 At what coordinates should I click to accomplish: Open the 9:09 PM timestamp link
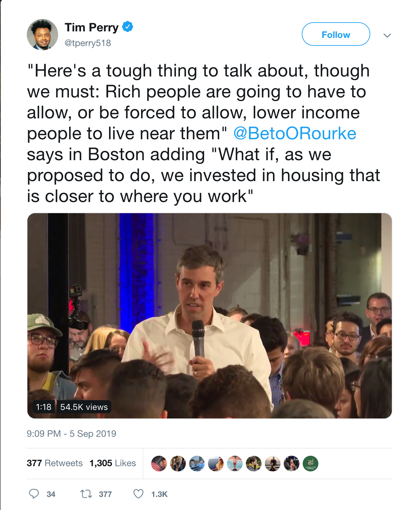click(x=72, y=433)
